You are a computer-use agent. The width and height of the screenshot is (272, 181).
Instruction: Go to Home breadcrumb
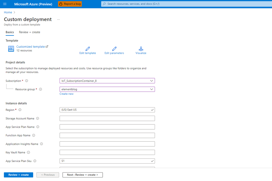click(x=8, y=12)
